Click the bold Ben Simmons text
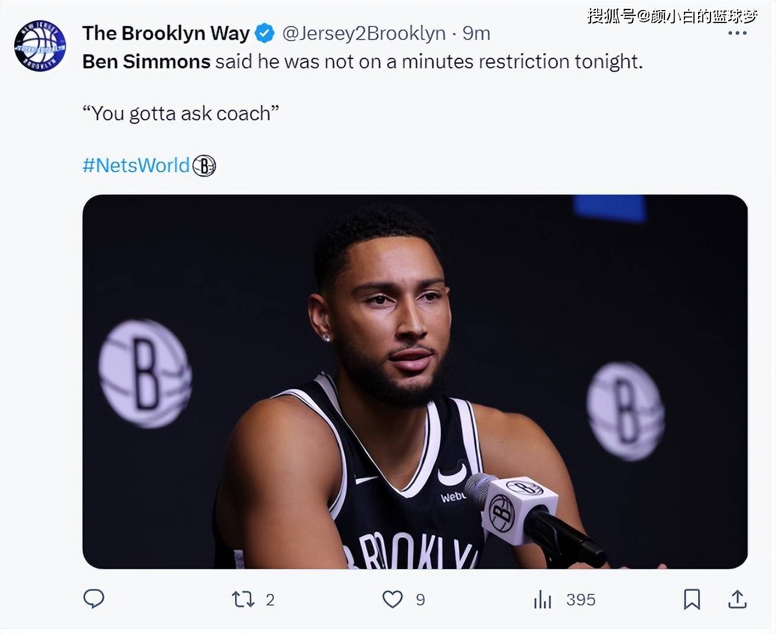This screenshot has height=634, width=776. (146, 62)
